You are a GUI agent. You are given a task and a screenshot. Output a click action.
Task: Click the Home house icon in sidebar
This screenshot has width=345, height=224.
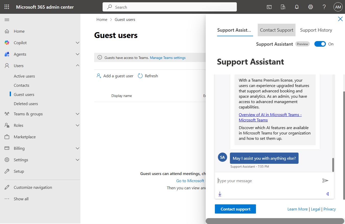point(7,31)
